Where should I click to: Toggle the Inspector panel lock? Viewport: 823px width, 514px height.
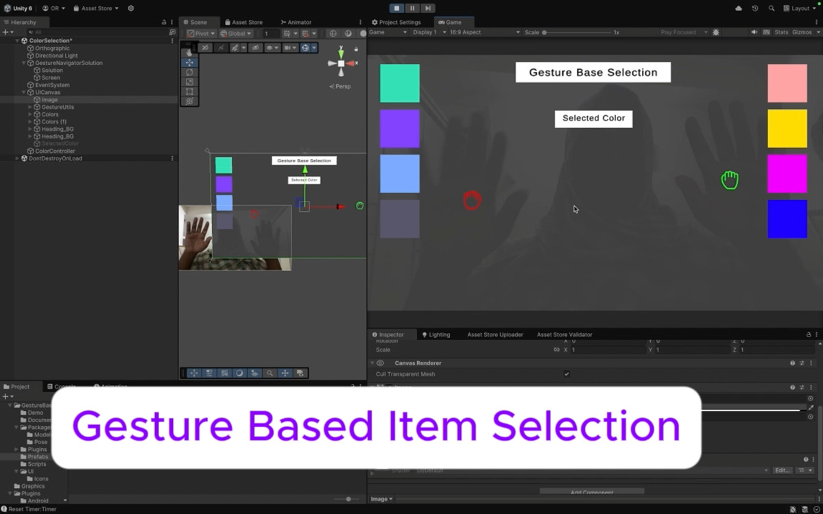click(x=808, y=334)
